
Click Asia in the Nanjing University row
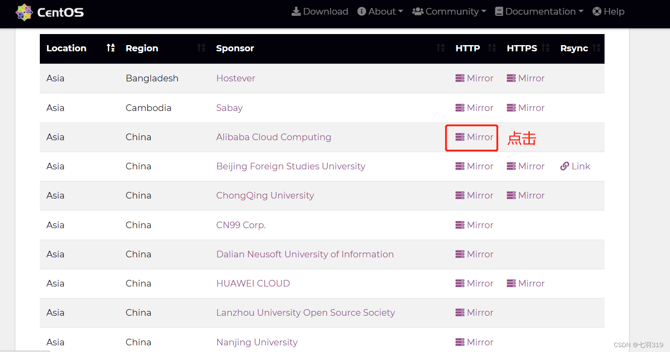(55, 342)
